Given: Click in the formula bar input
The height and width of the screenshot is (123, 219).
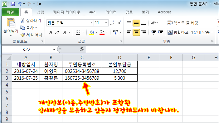Looking at the screenshot, I should (x=152, y=49).
